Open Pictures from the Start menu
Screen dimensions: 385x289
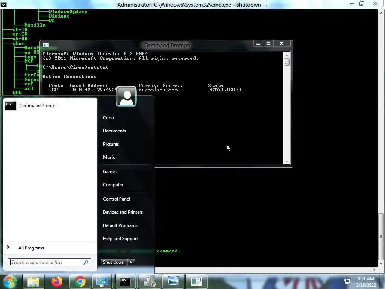[x=111, y=144]
